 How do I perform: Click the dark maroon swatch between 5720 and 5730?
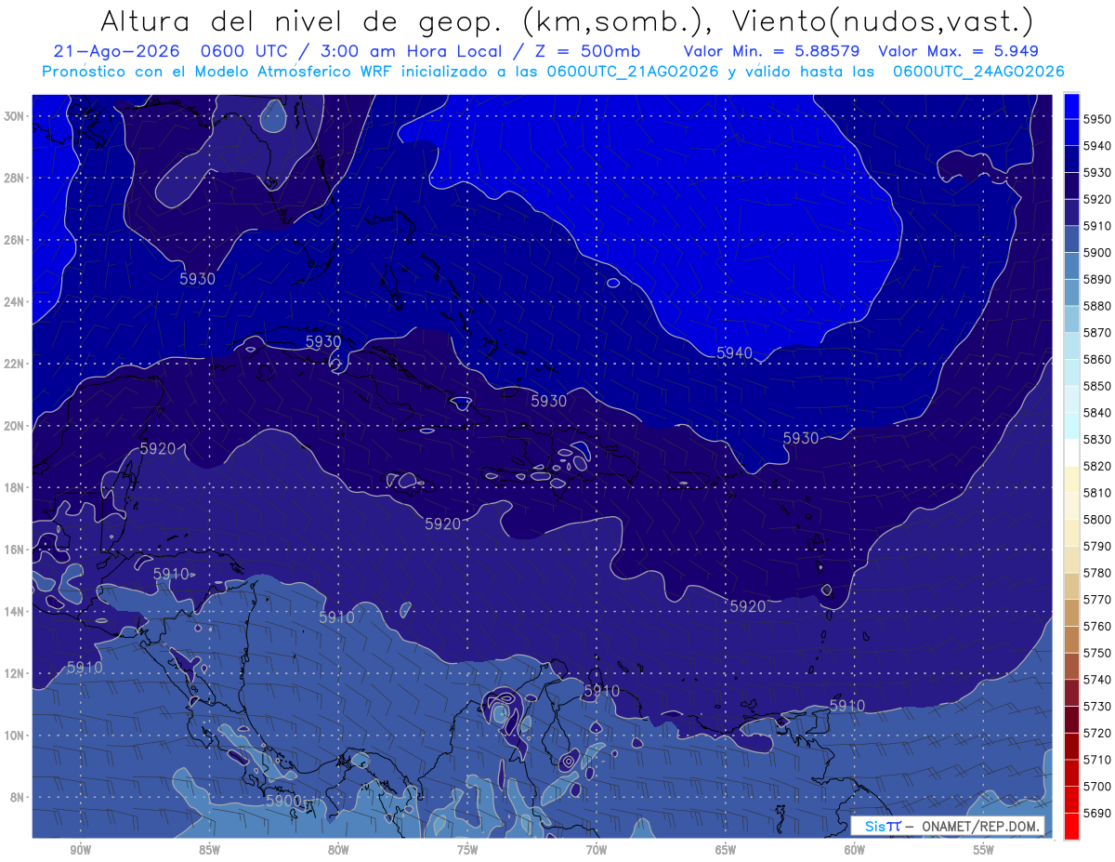(x=1070, y=719)
